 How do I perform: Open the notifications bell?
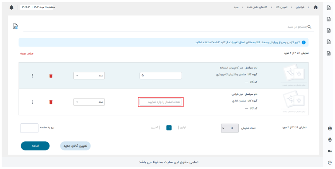(x=12, y=8)
